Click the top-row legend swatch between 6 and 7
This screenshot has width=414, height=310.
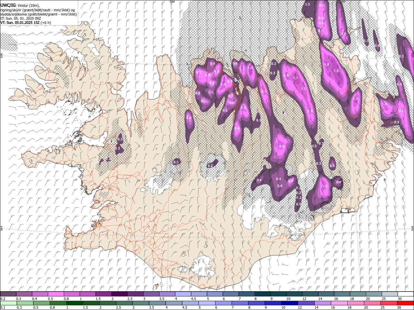pyautogui.click(x=231, y=294)
